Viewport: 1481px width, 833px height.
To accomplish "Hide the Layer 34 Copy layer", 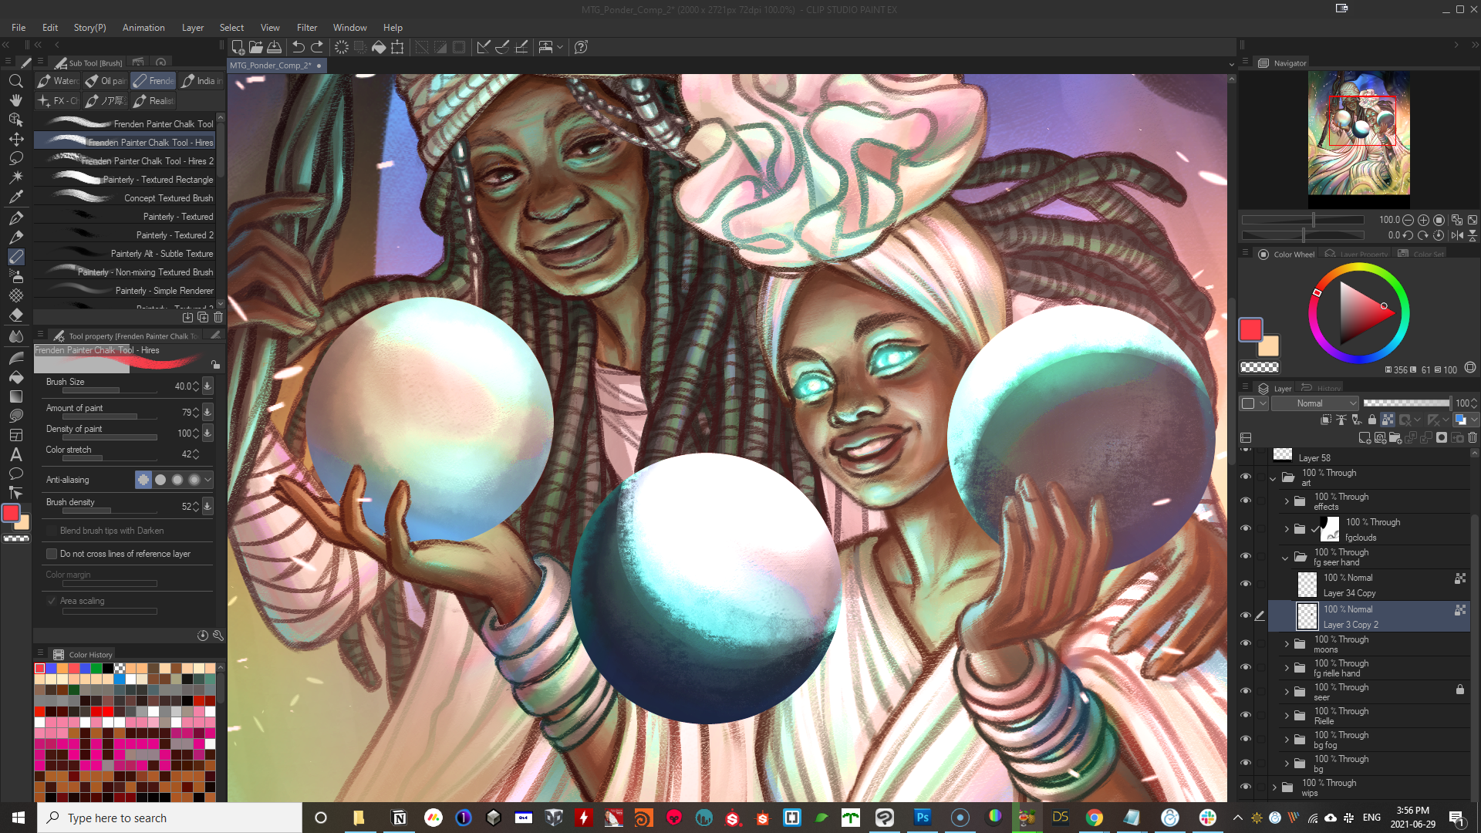I will point(1245,584).
